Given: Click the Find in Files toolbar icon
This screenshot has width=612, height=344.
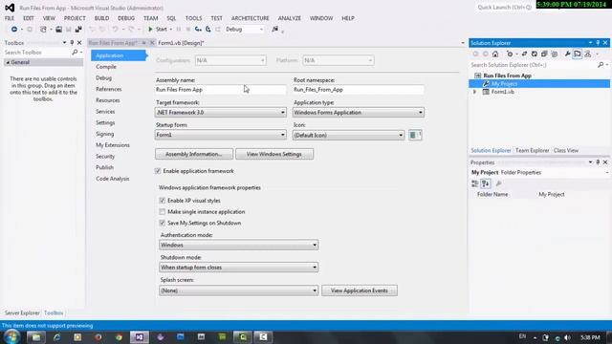Looking at the screenshot, I should click(x=275, y=30).
